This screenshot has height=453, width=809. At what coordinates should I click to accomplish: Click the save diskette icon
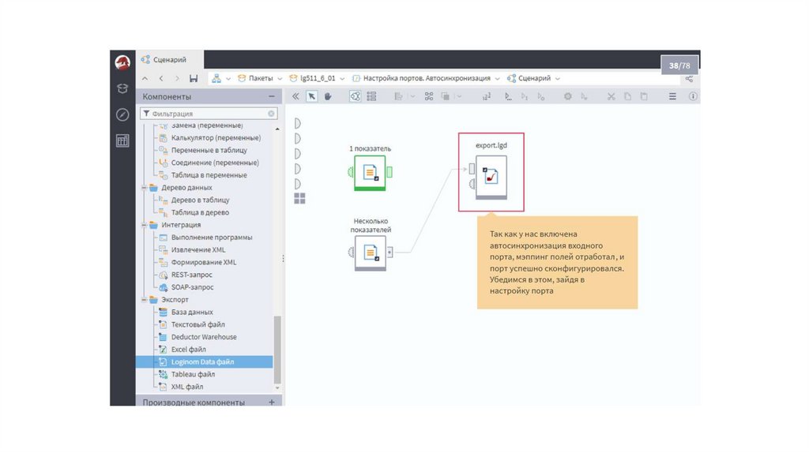194,79
